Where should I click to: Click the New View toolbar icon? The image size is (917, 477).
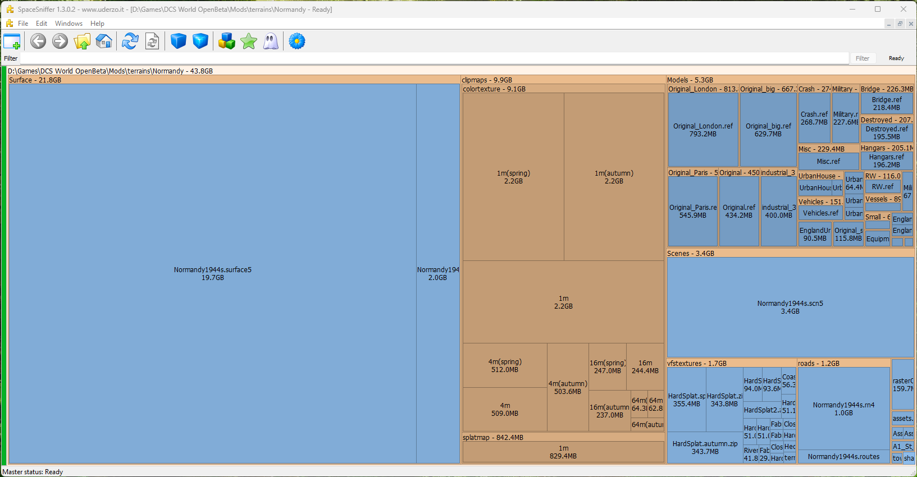click(x=12, y=41)
